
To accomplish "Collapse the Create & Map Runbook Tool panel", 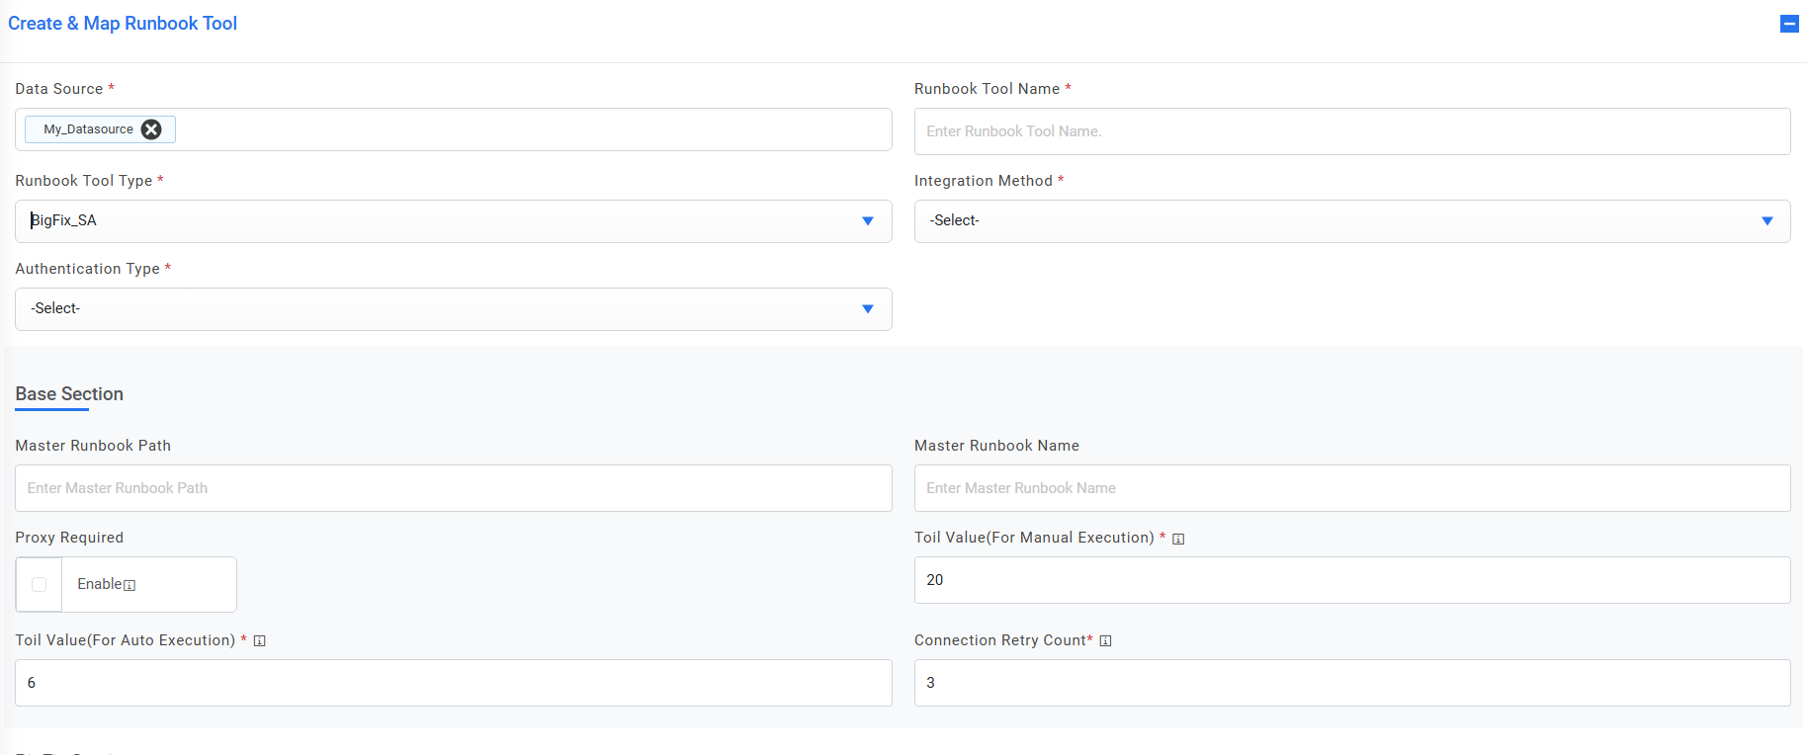I will click(x=1788, y=24).
